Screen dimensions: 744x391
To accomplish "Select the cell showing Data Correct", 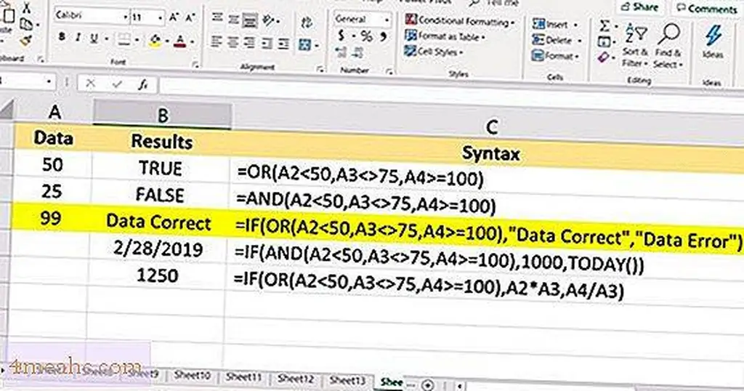I will [158, 223].
